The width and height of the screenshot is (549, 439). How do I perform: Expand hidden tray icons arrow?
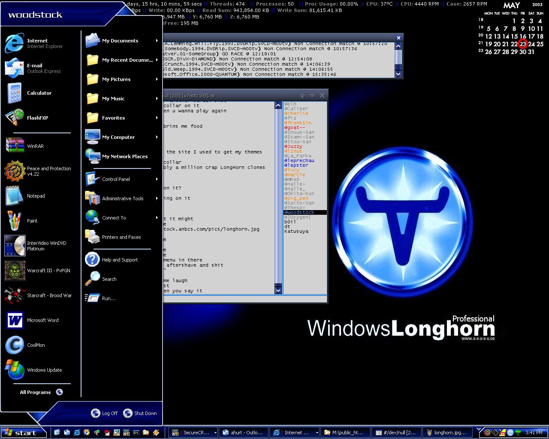480,429
